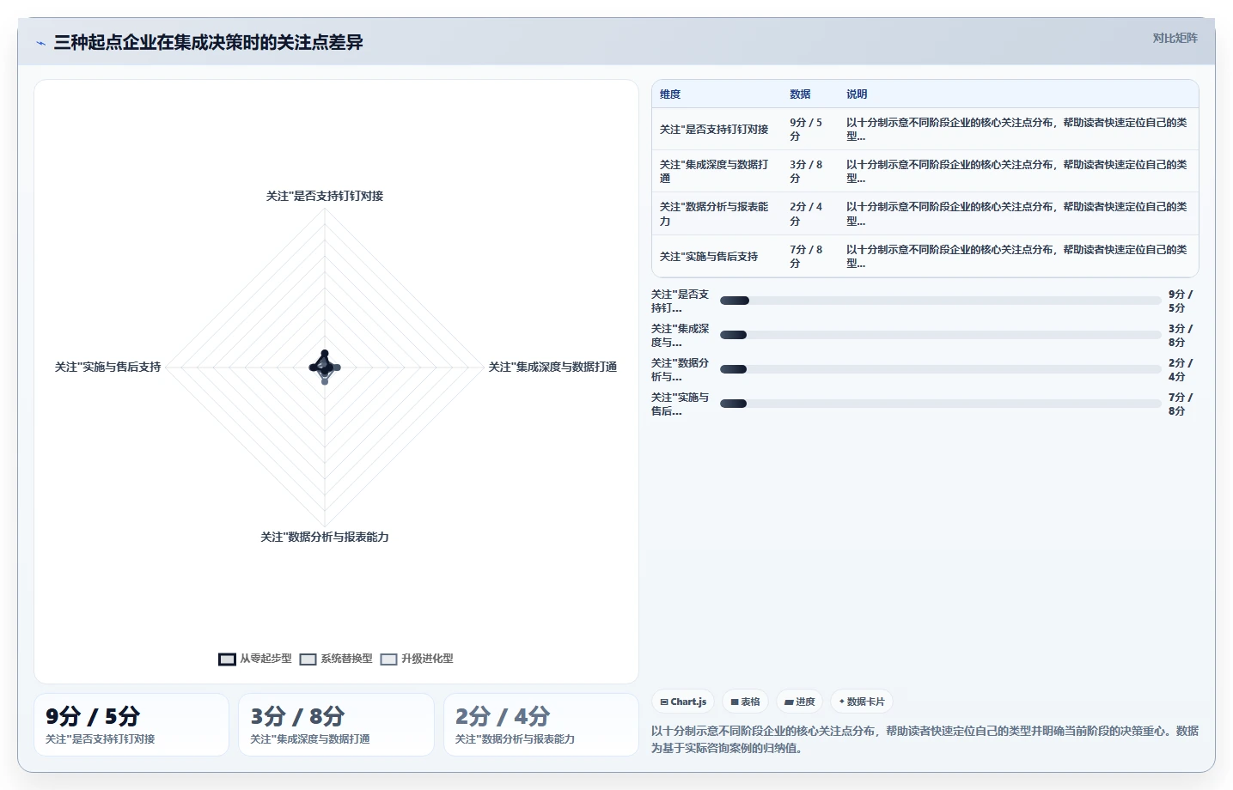Toggle the 从零起步型 legend item
Viewport: 1233px width, 790px height.
click(255, 659)
